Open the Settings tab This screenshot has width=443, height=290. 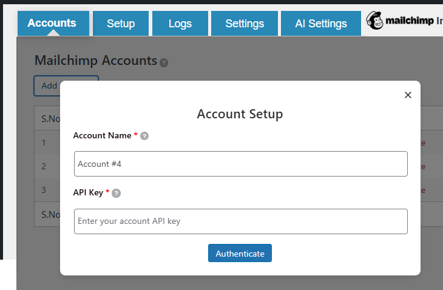click(245, 23)
